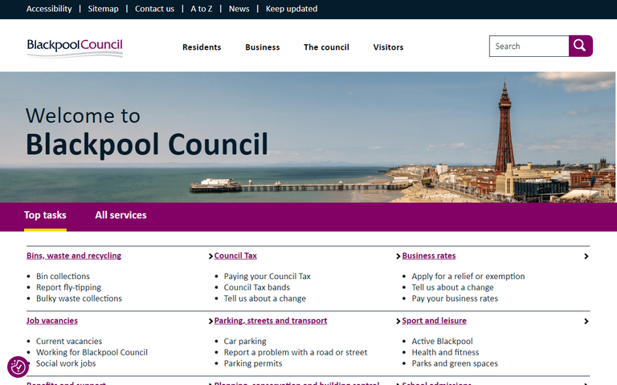The height and width of the screenshot is (385, 617).
Task: Switch to the All services tab
Action: 121,215
